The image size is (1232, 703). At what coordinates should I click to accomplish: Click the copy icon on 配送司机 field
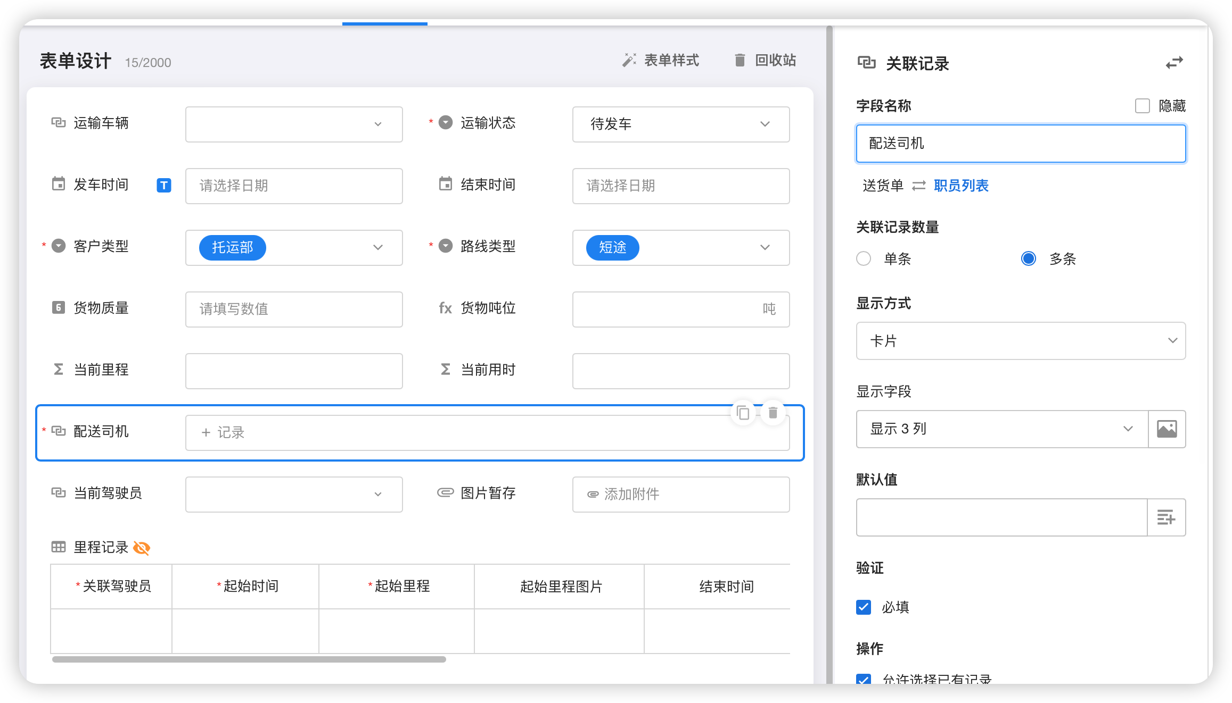pos(743,413)
